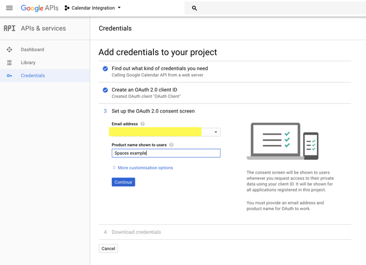Click checkmark for Find out credentials step
366x265 pixels.
105,68
